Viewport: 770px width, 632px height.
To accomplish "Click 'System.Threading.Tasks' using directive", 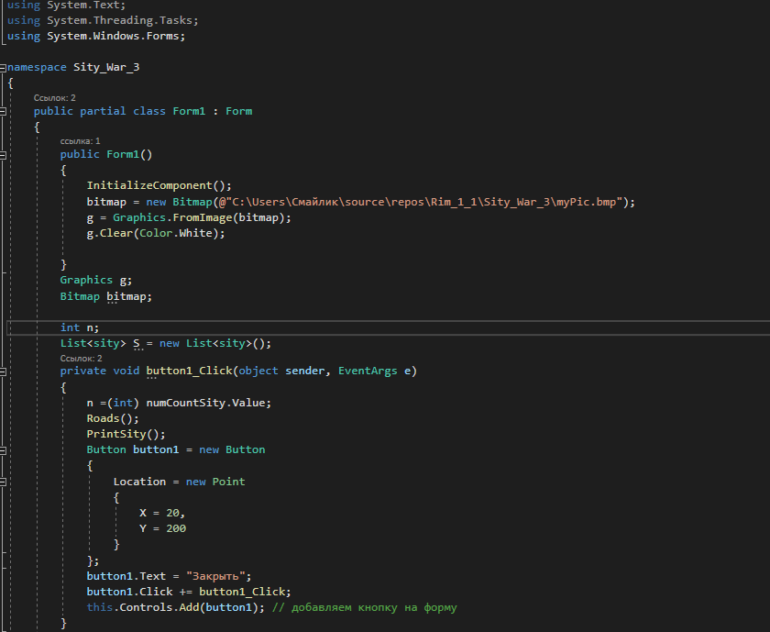I will [119, 20].
